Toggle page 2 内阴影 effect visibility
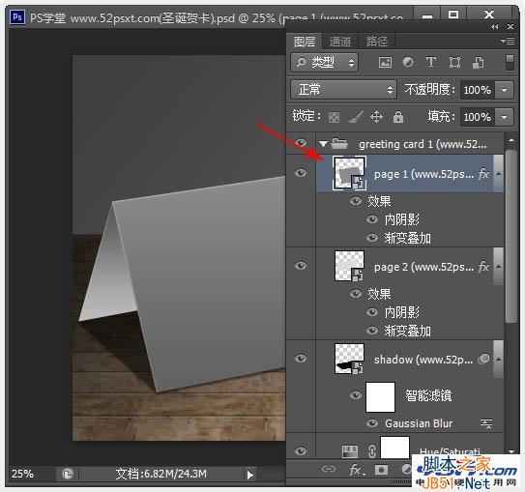 tap(372, 312)
